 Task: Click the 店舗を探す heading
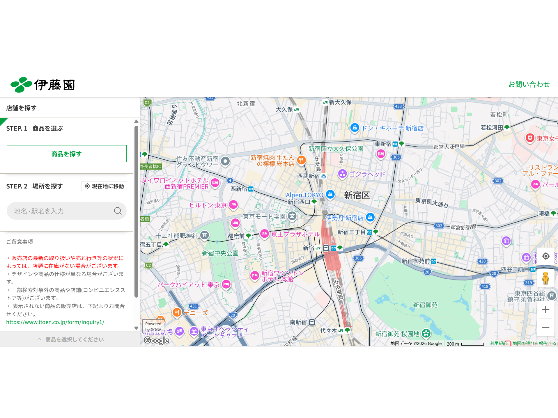tap(21, 108)
